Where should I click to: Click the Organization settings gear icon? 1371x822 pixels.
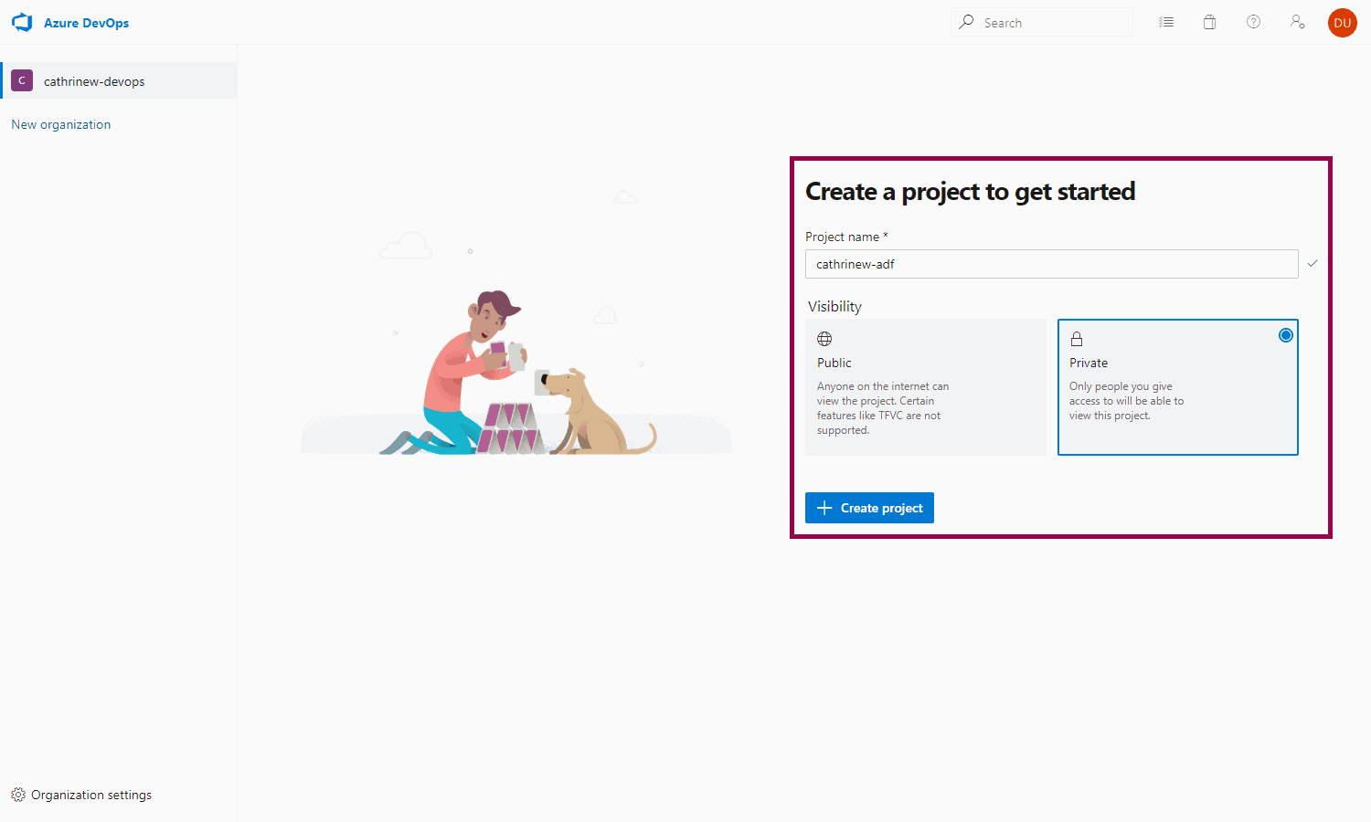click(x=18, y=795)
